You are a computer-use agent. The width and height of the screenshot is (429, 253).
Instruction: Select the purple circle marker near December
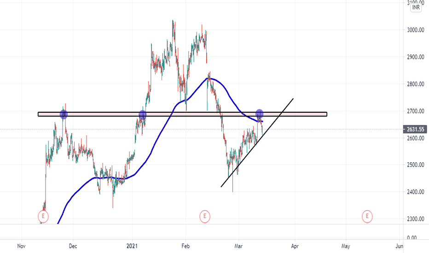(64, 115)
